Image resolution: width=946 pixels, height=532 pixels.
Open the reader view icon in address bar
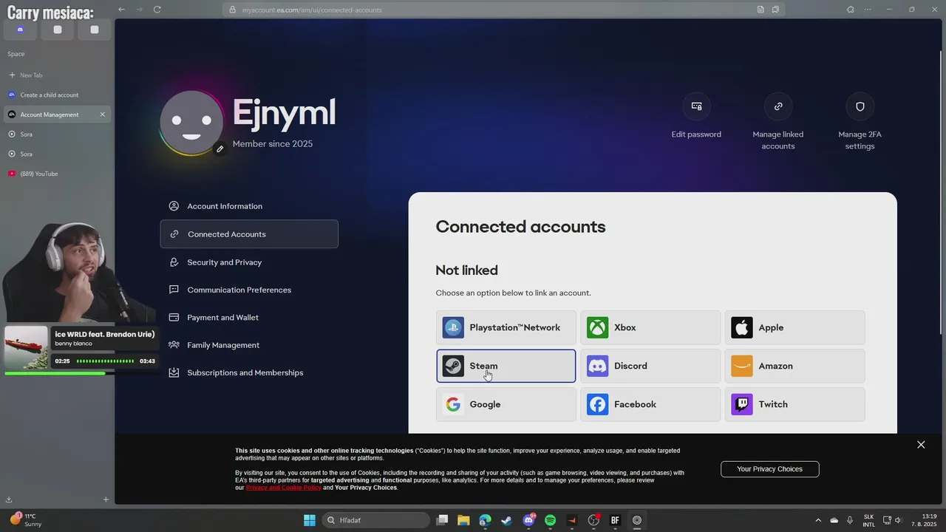[760, 10]
